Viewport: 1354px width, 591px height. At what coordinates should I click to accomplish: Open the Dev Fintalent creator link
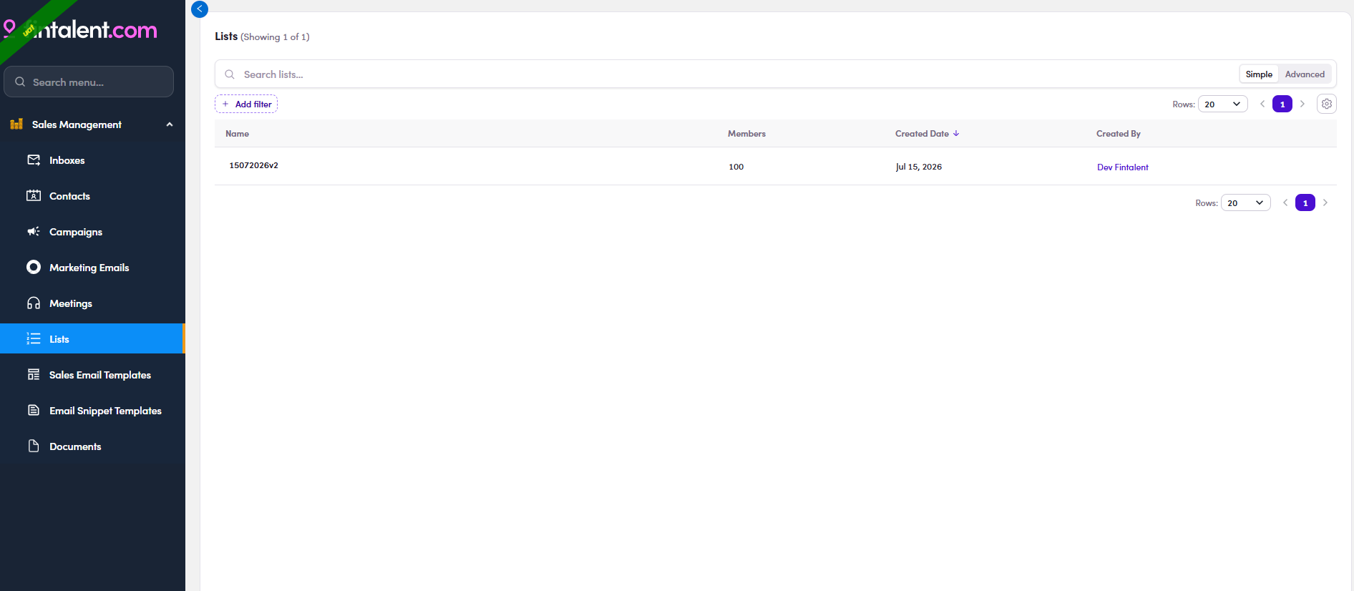[x=1122, y=167]
